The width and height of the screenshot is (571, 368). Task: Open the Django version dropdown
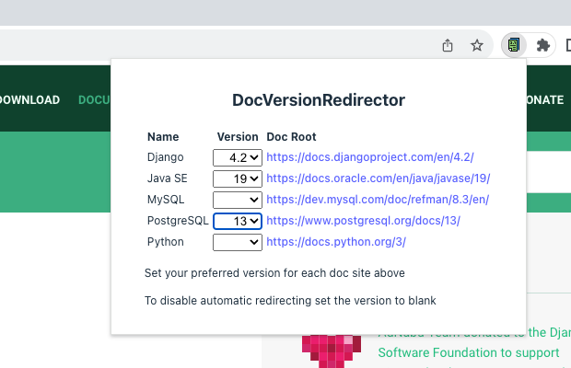[x=238, y=157]
